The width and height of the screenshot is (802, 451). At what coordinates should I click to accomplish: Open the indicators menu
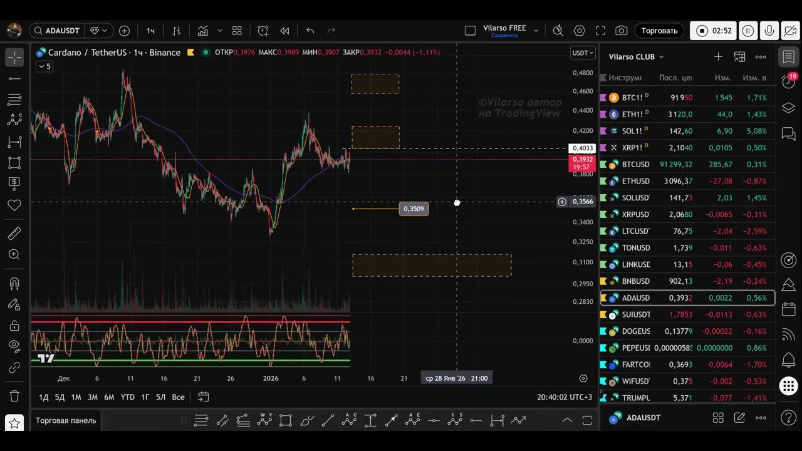(203, 31)
